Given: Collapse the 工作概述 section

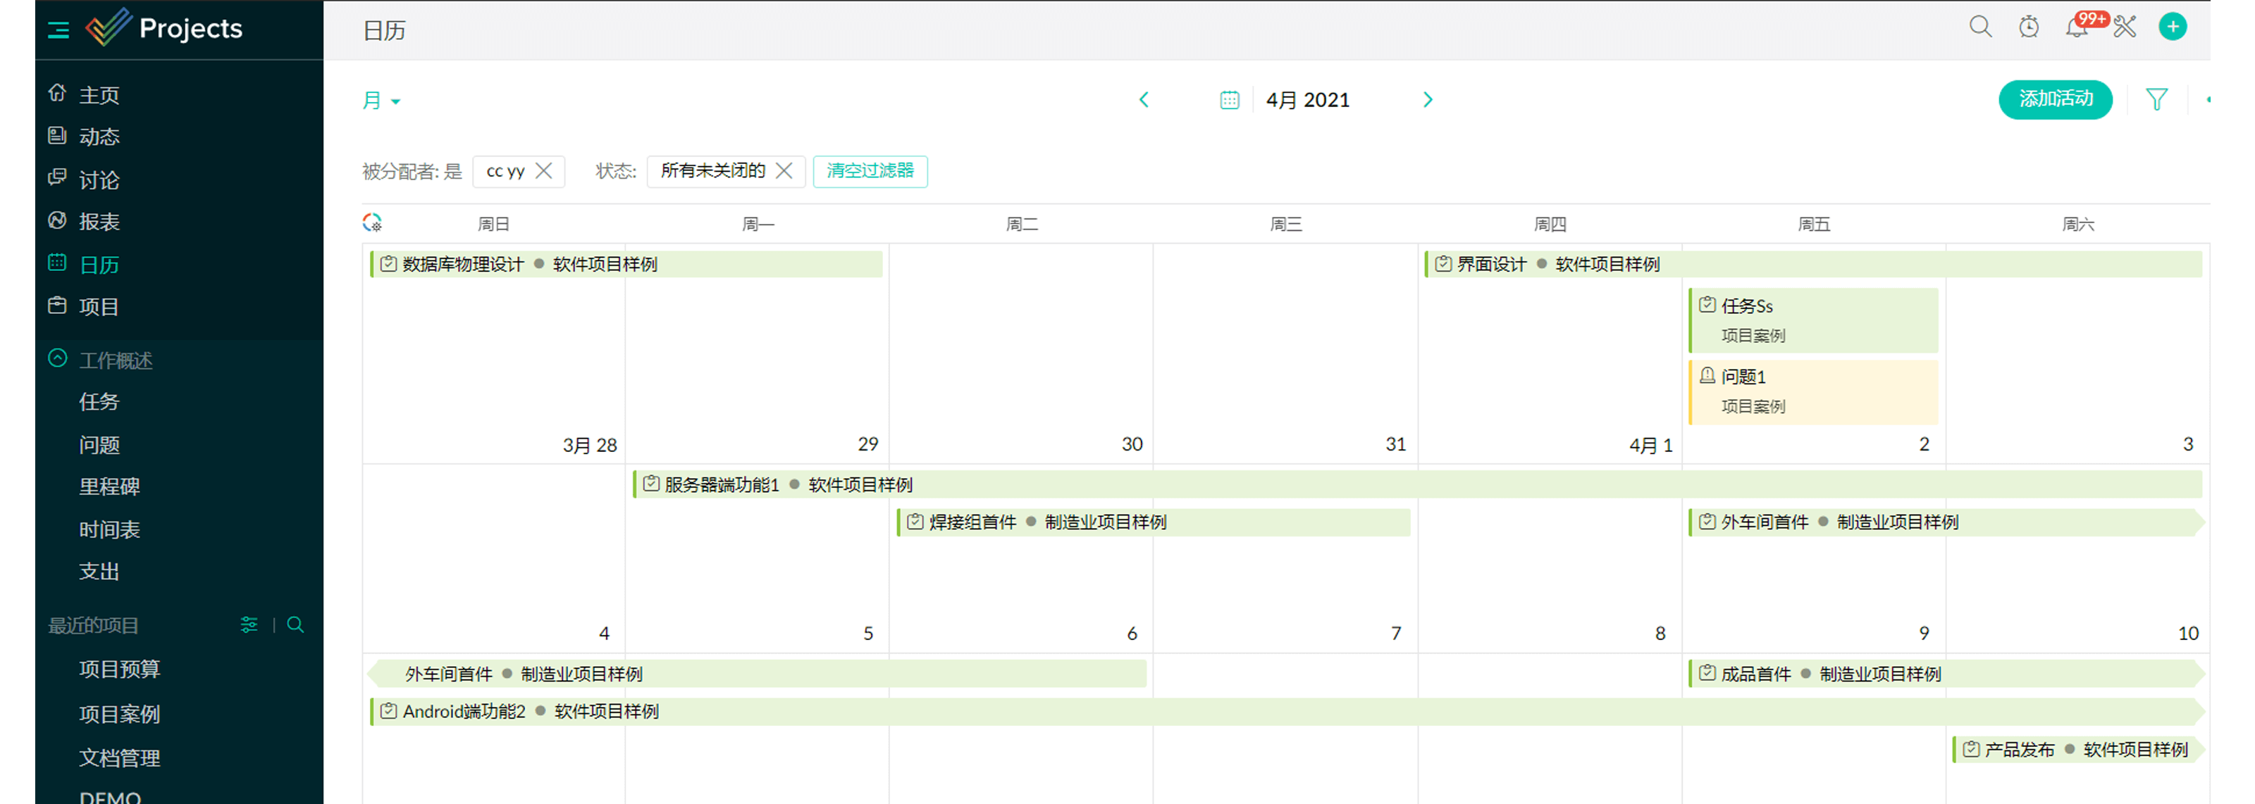Looking at the screenshot, I should tap(57, 358).
